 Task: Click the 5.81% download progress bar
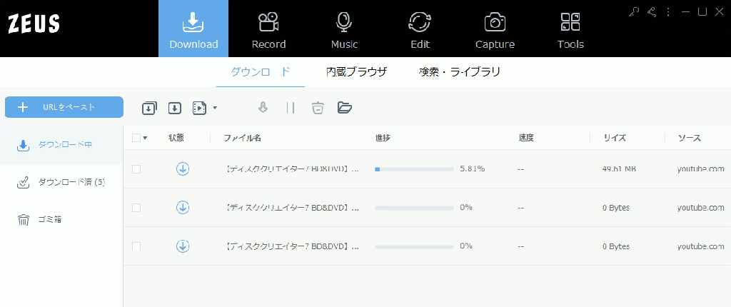(414, 169)
